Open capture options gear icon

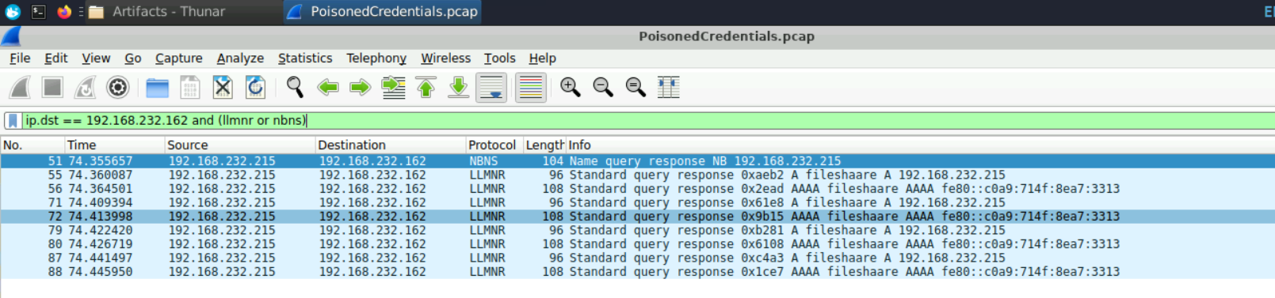click(117, 87)
